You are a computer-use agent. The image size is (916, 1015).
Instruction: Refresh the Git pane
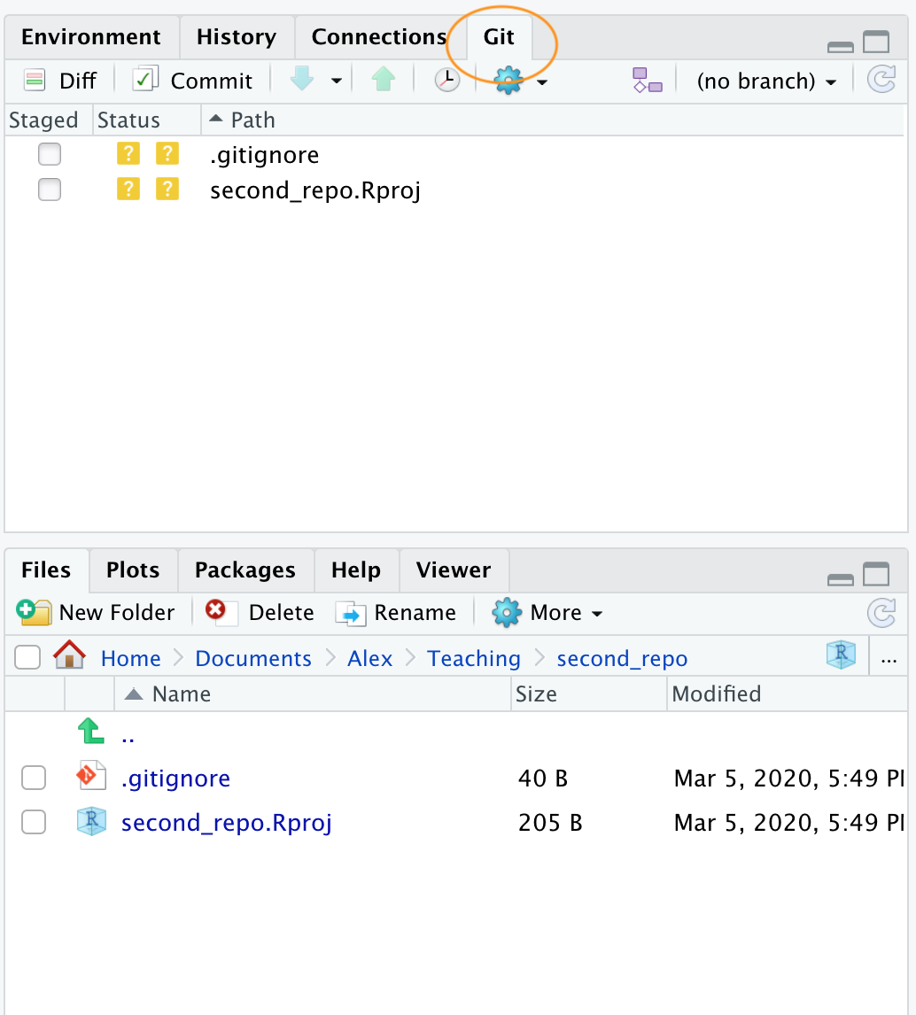pyautogui.click(x=881, y=81)
